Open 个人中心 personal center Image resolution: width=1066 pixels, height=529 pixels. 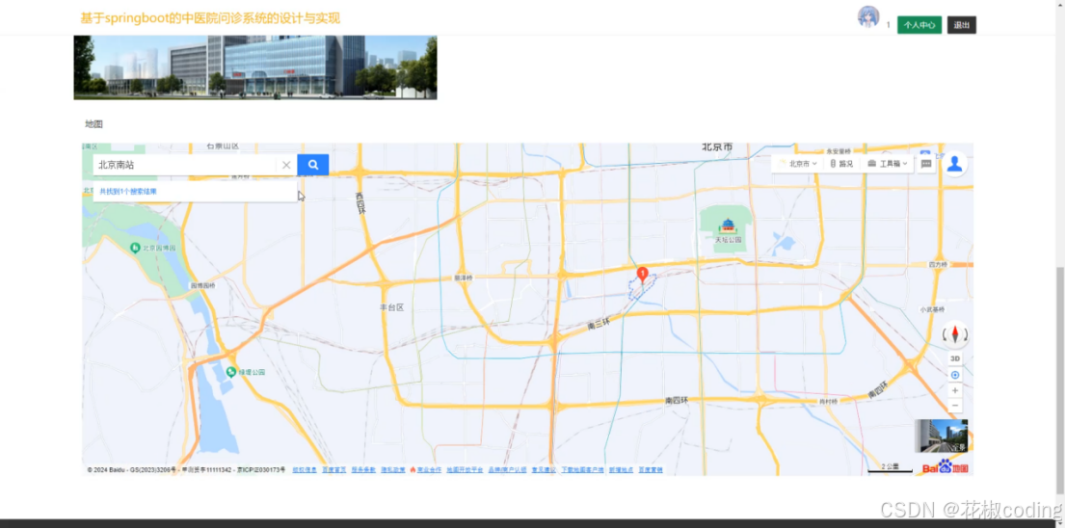pyautogui.click(x=919, y=25)
